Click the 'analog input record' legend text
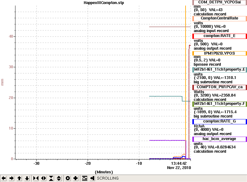This screenshot has width=247, height=182. pyautogui.click(x=211, y=31)
